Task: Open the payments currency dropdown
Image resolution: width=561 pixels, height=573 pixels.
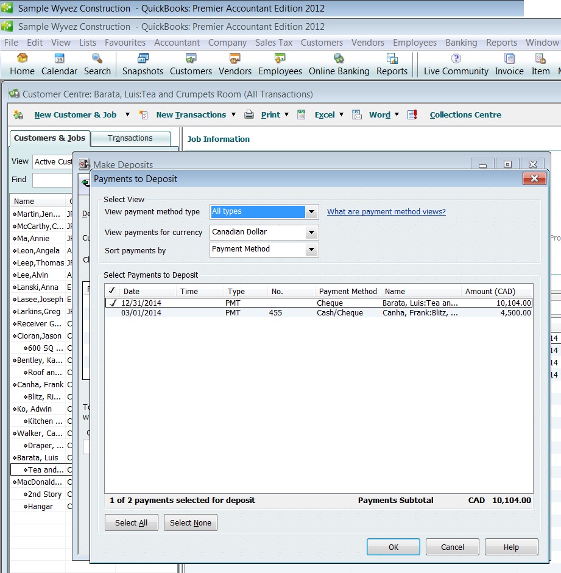Action: [312, 232]
